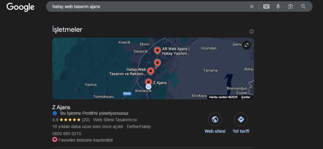Search by image with the camera lens icon

click(x=291, y=7)
